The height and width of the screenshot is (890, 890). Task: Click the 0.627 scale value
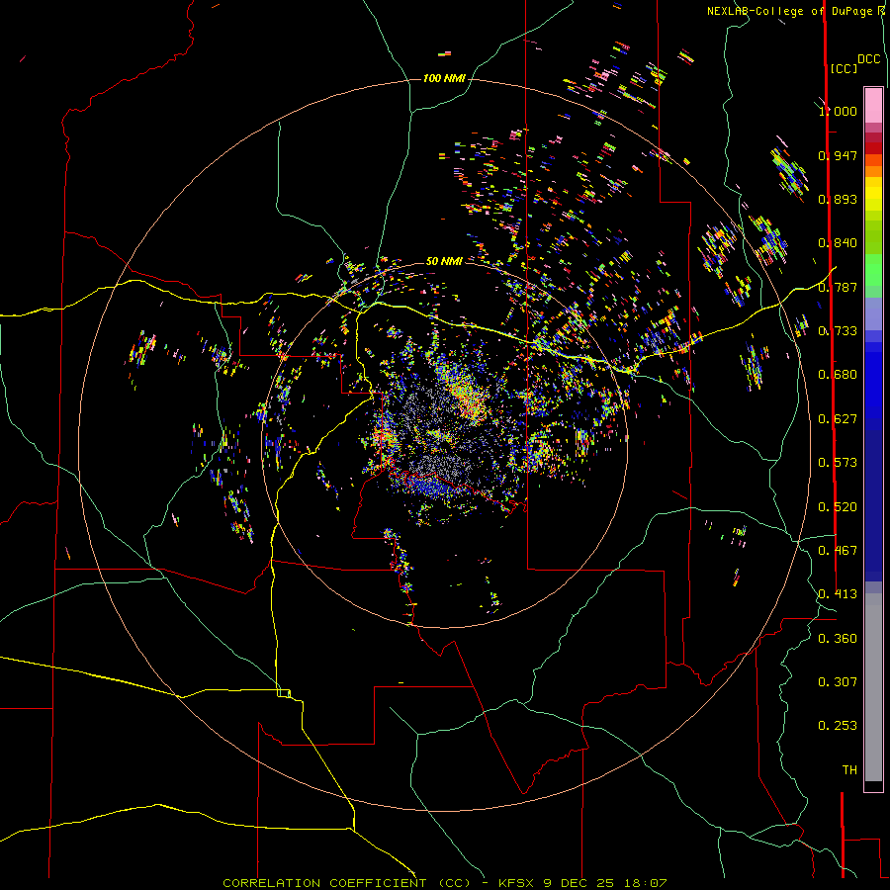pos(838,419)
